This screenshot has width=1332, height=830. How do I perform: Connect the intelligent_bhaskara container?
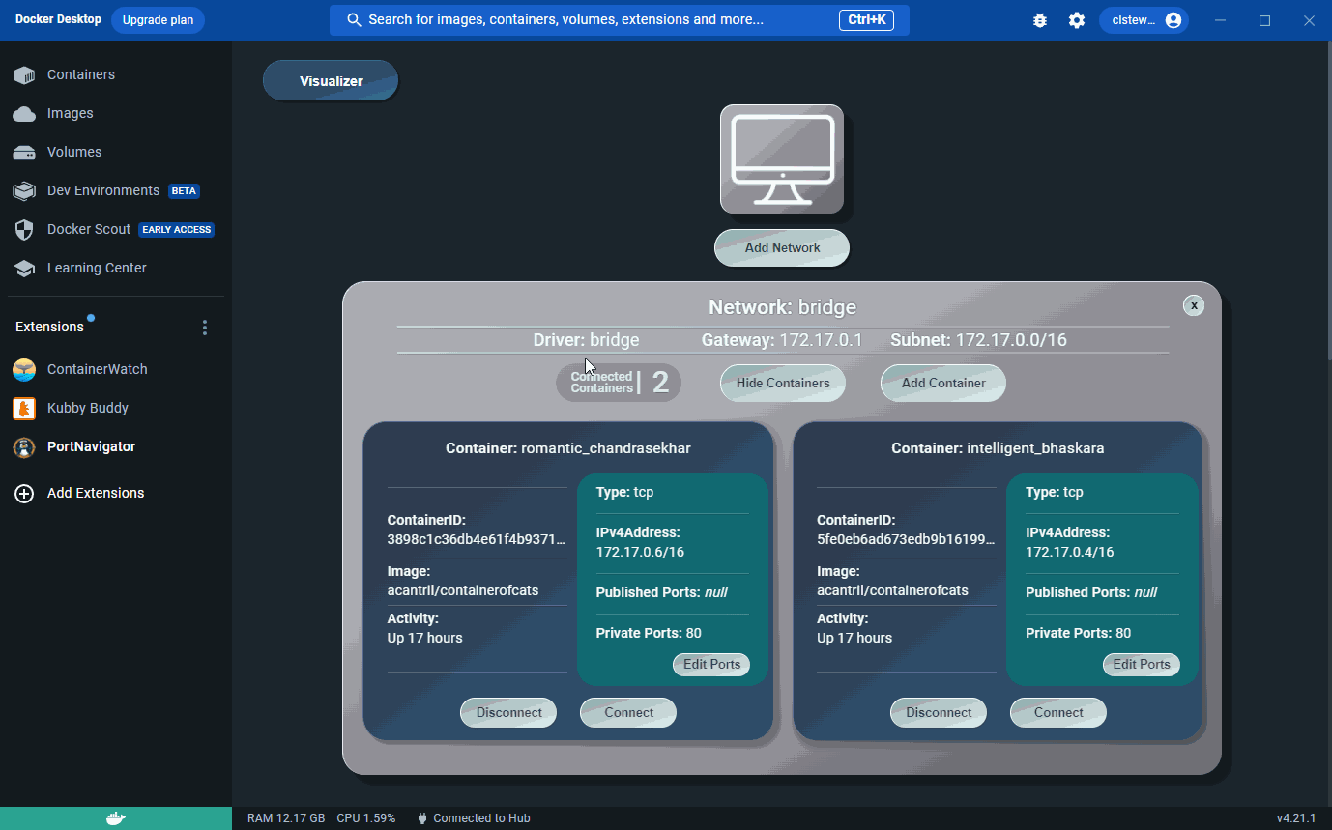point(1058,713)
